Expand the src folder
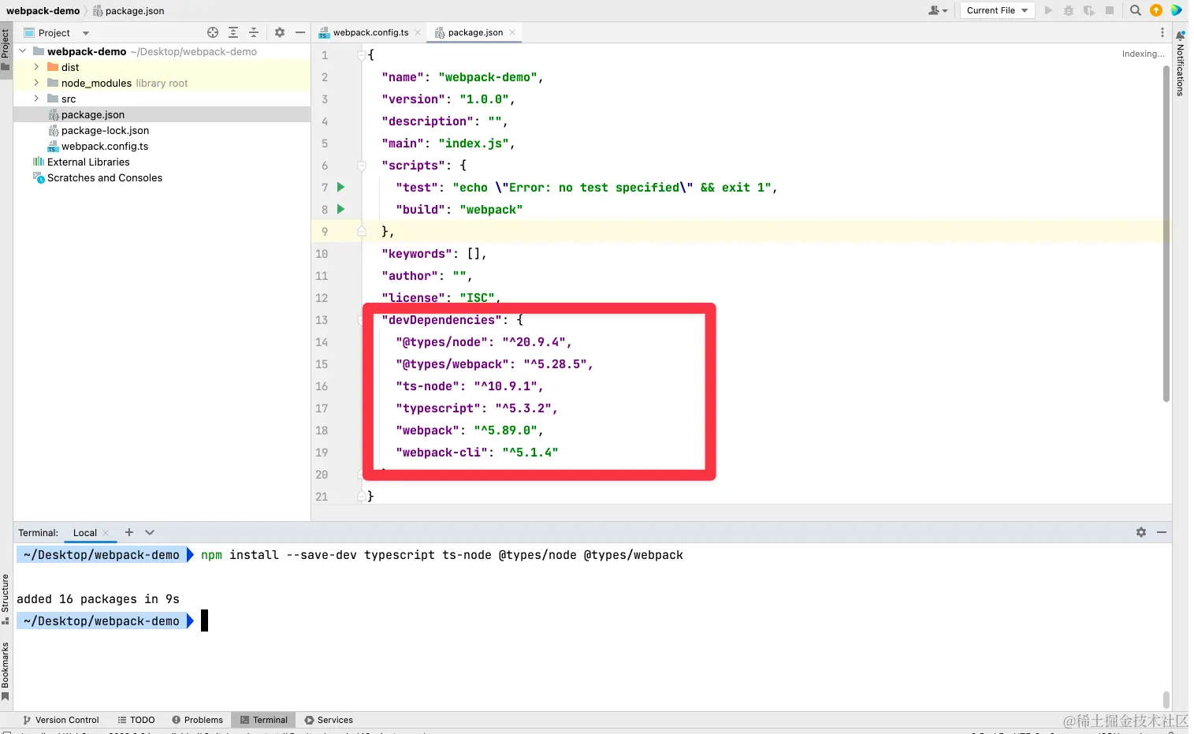The height and width of the screenshot is (734, 1194). [36, 99]
